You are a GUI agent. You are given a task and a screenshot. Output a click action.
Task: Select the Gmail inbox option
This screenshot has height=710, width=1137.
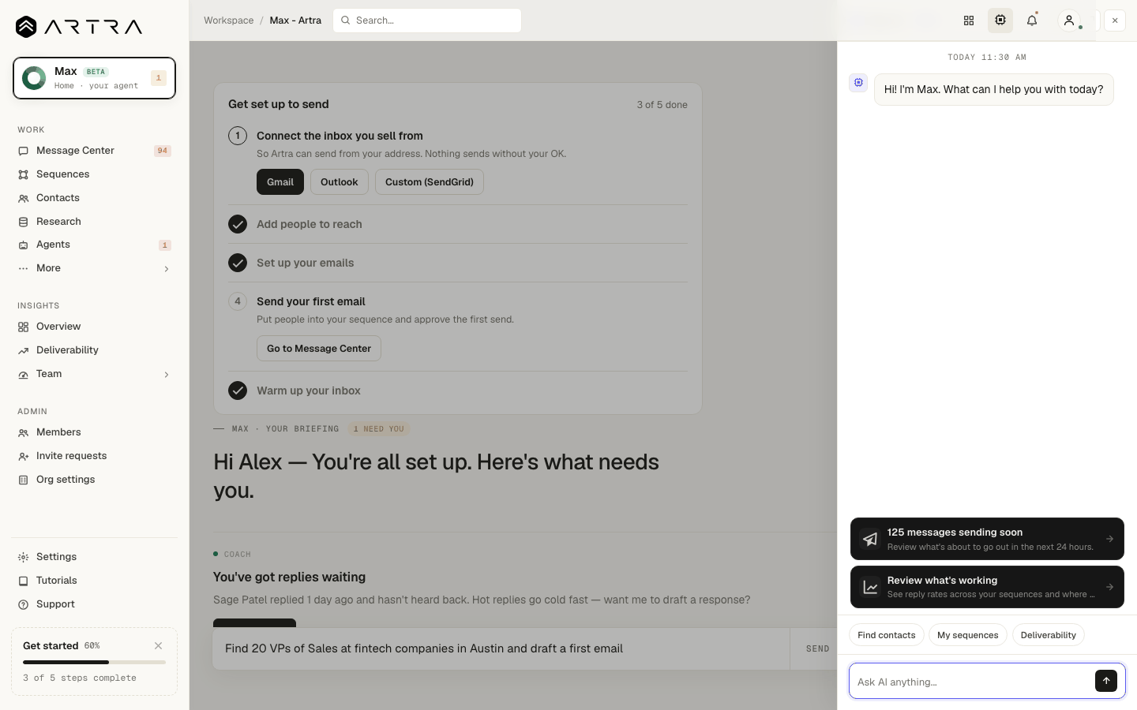(x=280, y=182)
